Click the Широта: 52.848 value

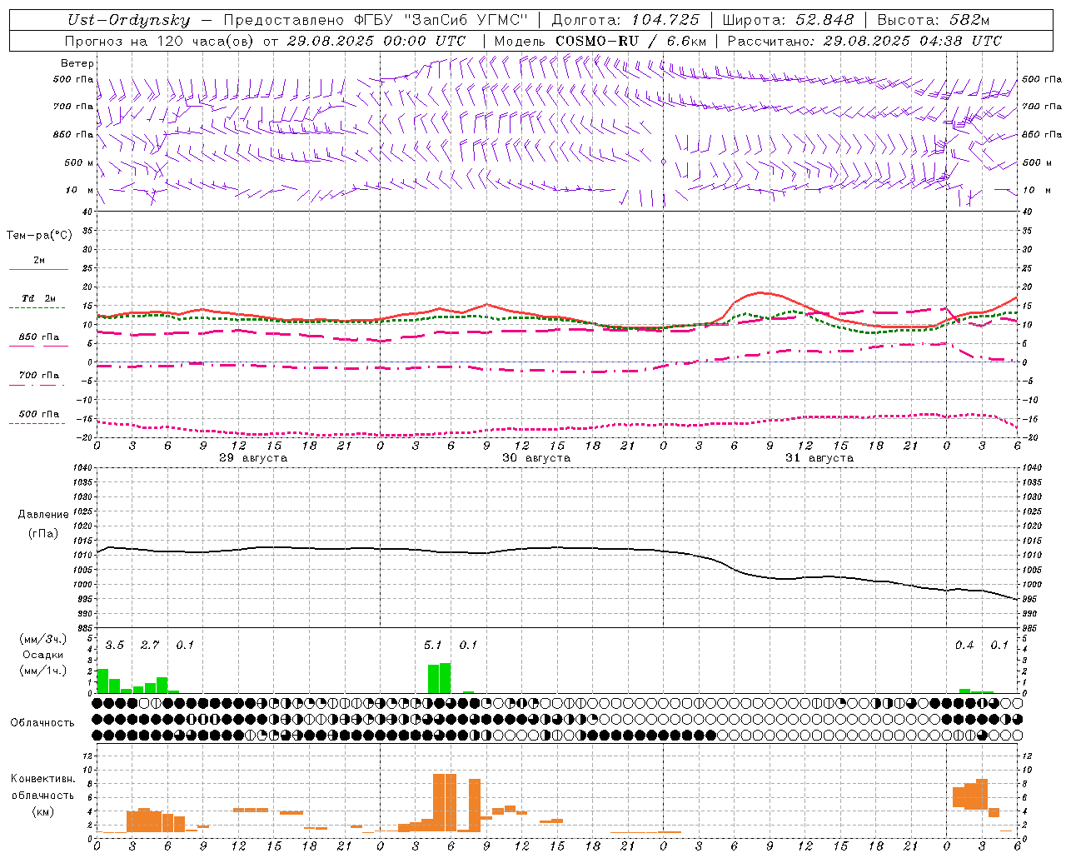coord(788,20)
